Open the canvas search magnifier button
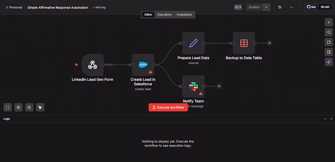335x162 pixels. click(329, 32)
